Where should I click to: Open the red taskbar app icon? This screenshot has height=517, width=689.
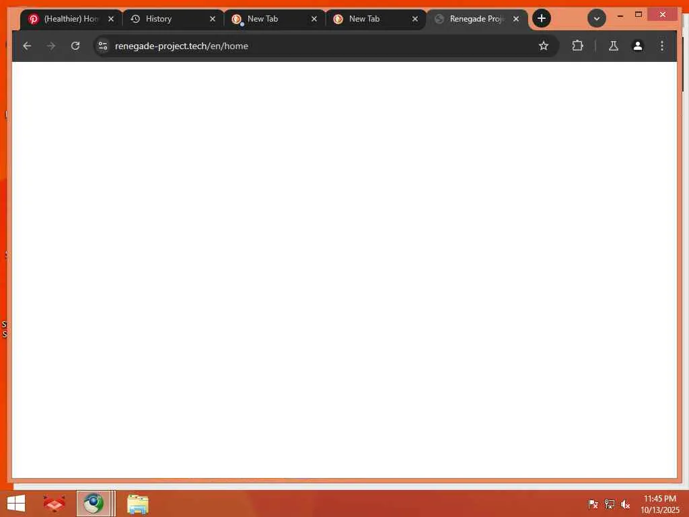coord(55,504)
